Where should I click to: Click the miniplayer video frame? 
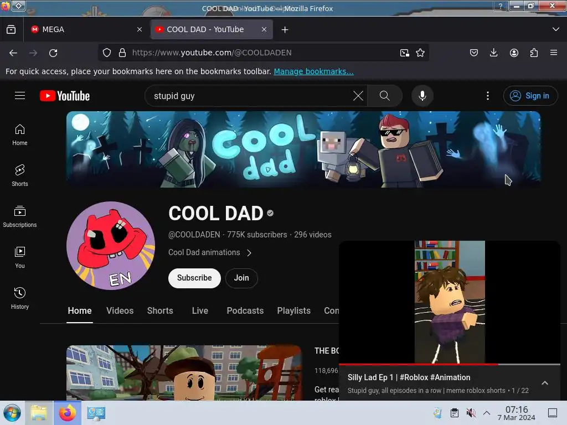(x=450, y=302)
